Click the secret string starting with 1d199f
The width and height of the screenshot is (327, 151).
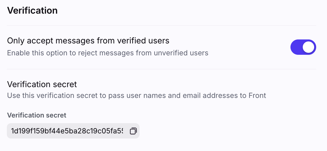point(67,131)
